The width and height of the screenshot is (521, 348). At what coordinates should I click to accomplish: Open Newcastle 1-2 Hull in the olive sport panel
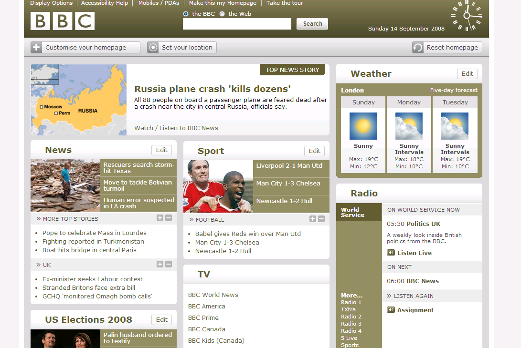pos(284,201)
